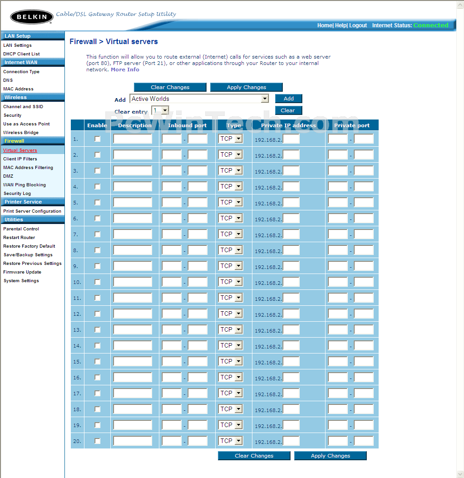
Task: Go to DHCP Client List
Action: point(21,54)
